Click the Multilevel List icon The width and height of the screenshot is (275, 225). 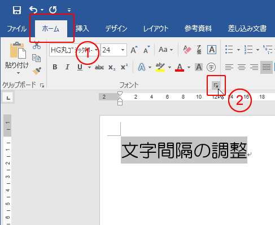point(268,50)
